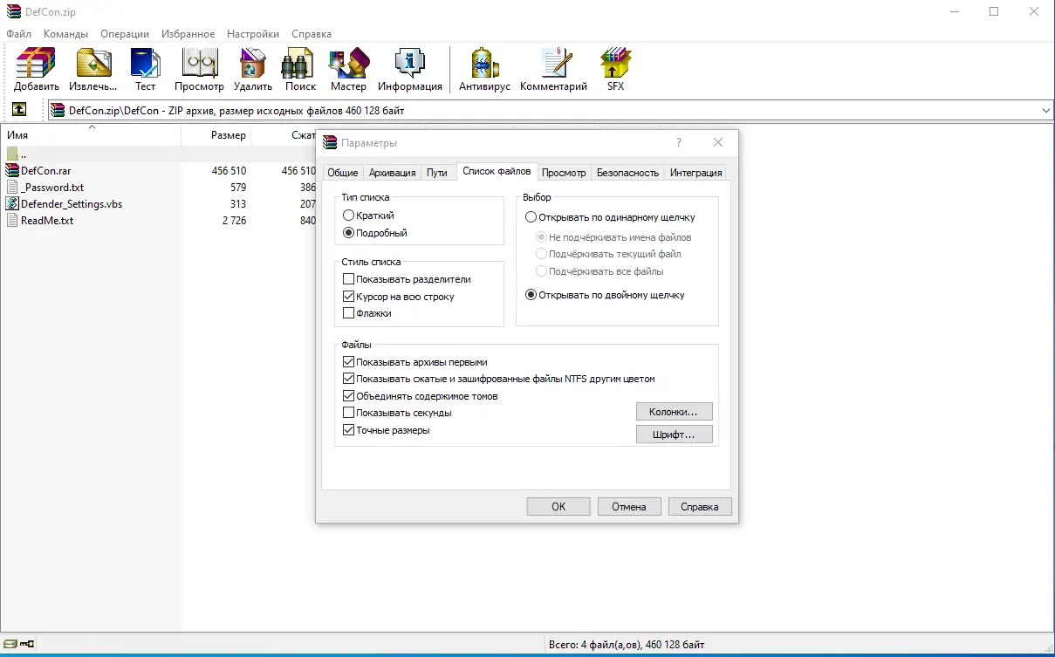Click the Извлечь toolbar icon
Viewport: 1055px width, 657px height.
click(93, 64)
